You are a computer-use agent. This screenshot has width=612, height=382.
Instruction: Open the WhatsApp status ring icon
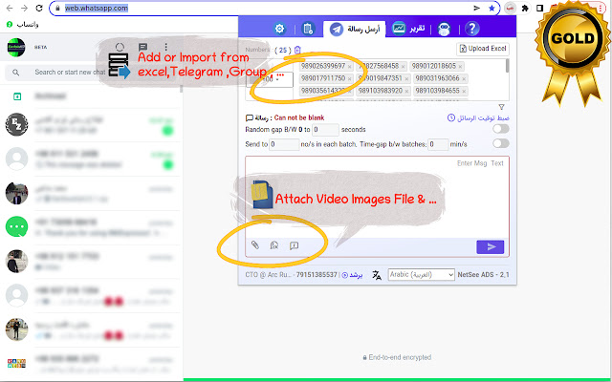coord(120,47)
